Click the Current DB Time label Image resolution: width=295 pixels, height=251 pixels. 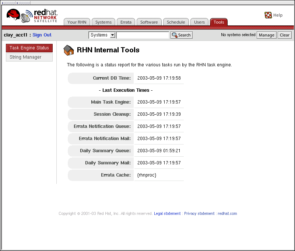(x=112, y=78)
